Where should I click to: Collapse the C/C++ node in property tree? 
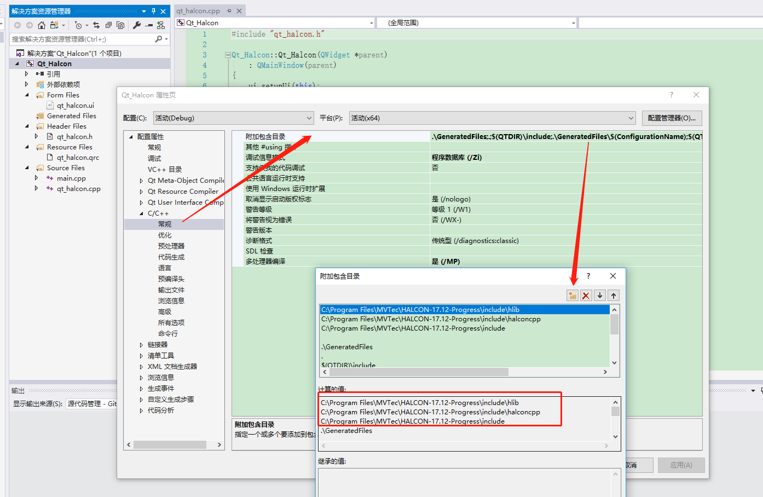(x=141, y=213)
